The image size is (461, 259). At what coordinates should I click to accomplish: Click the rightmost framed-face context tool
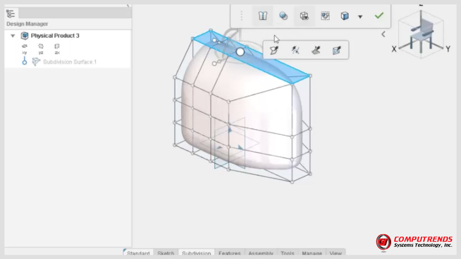pyautogui.click(x=337, y=50)
